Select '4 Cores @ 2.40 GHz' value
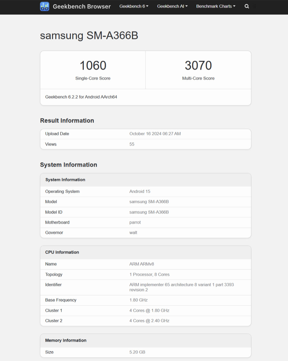 [x=149, y=321]
